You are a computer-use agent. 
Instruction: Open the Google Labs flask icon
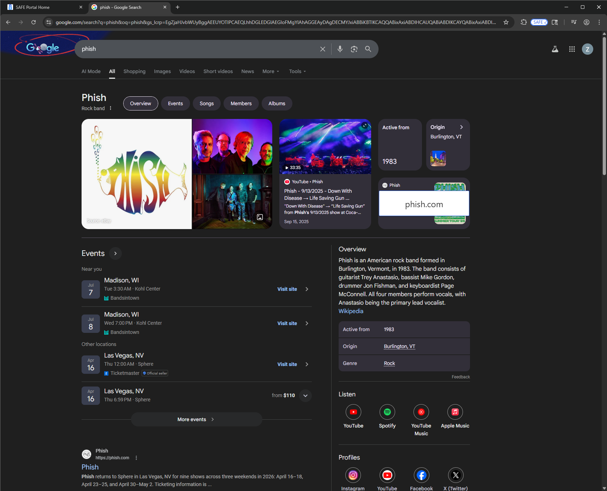(555, 49)
